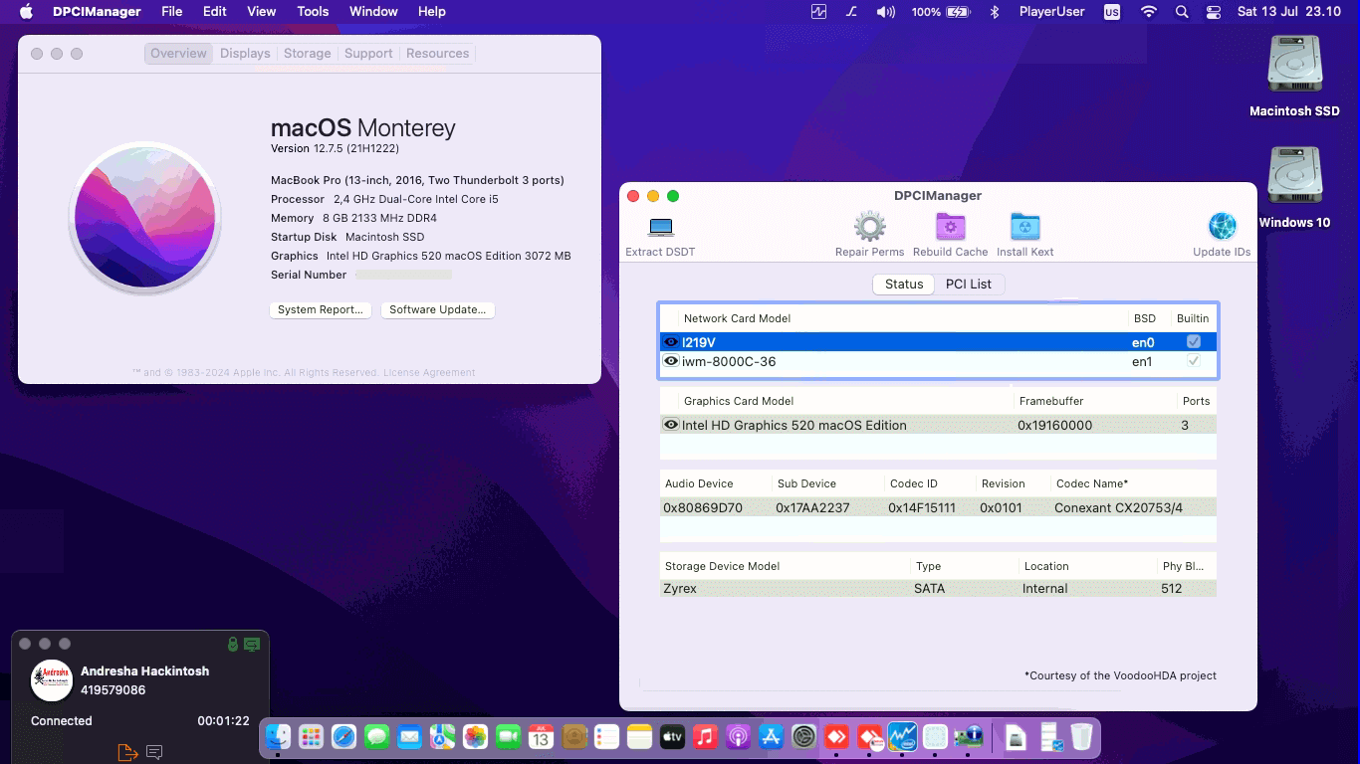Open Windows 10 drive on desktop

click(1294, 177)
